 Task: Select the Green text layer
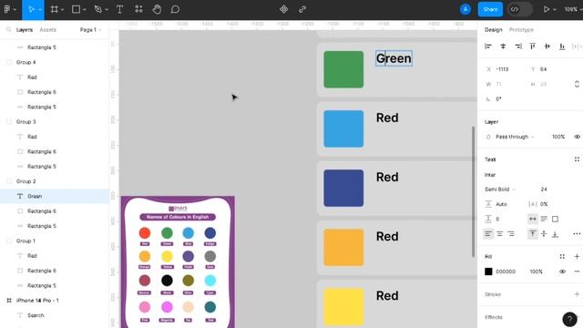tap(55, 197)
